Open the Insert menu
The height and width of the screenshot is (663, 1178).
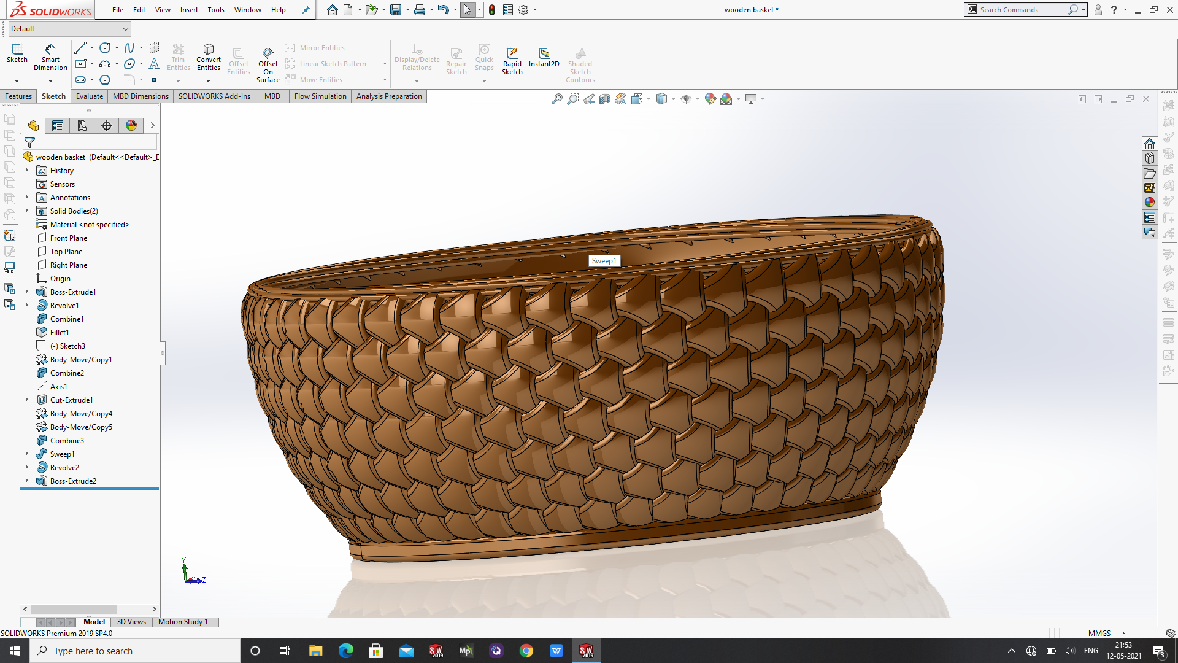pos(189,10)
